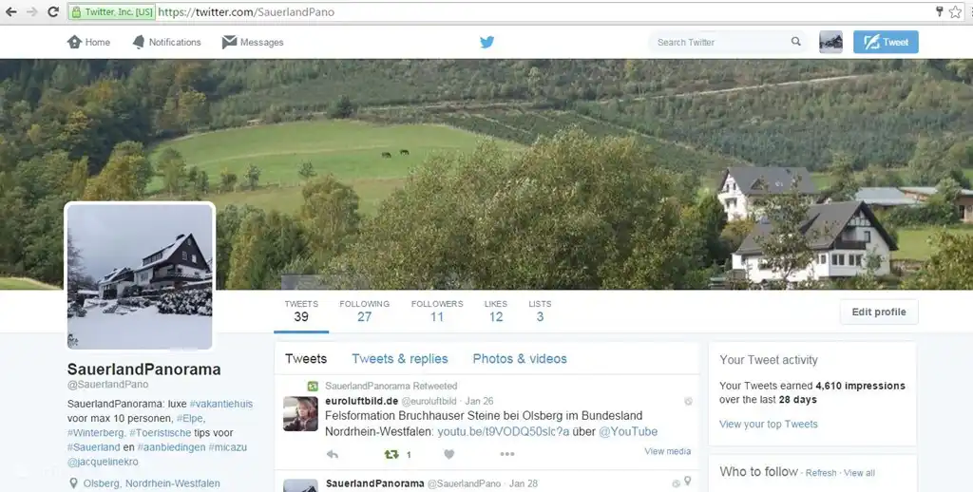The image size is (973, 492).
Task: Open View your top Tweets link
Action: [768, 424]
